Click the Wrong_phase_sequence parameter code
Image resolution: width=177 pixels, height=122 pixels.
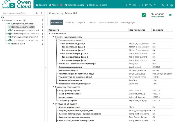[x=140, y=110]
